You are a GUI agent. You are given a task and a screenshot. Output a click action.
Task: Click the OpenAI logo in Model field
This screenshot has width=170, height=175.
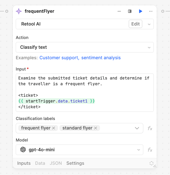coord(23,150)
